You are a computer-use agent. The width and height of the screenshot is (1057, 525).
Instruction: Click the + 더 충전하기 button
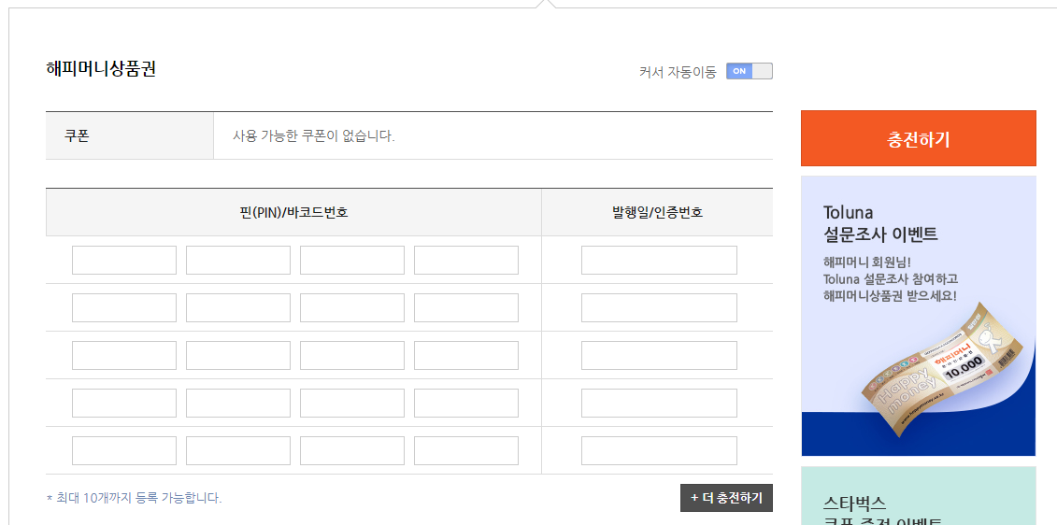click(x=726, y=498)
